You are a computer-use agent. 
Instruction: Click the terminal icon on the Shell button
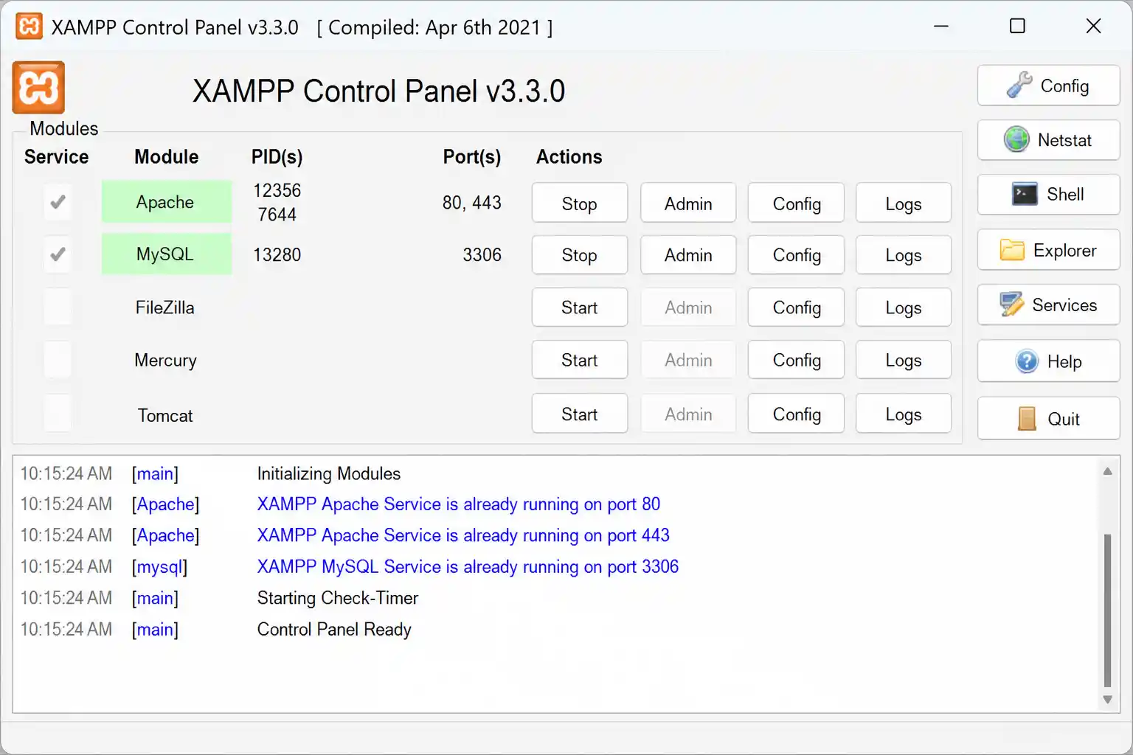(1025, 194)
